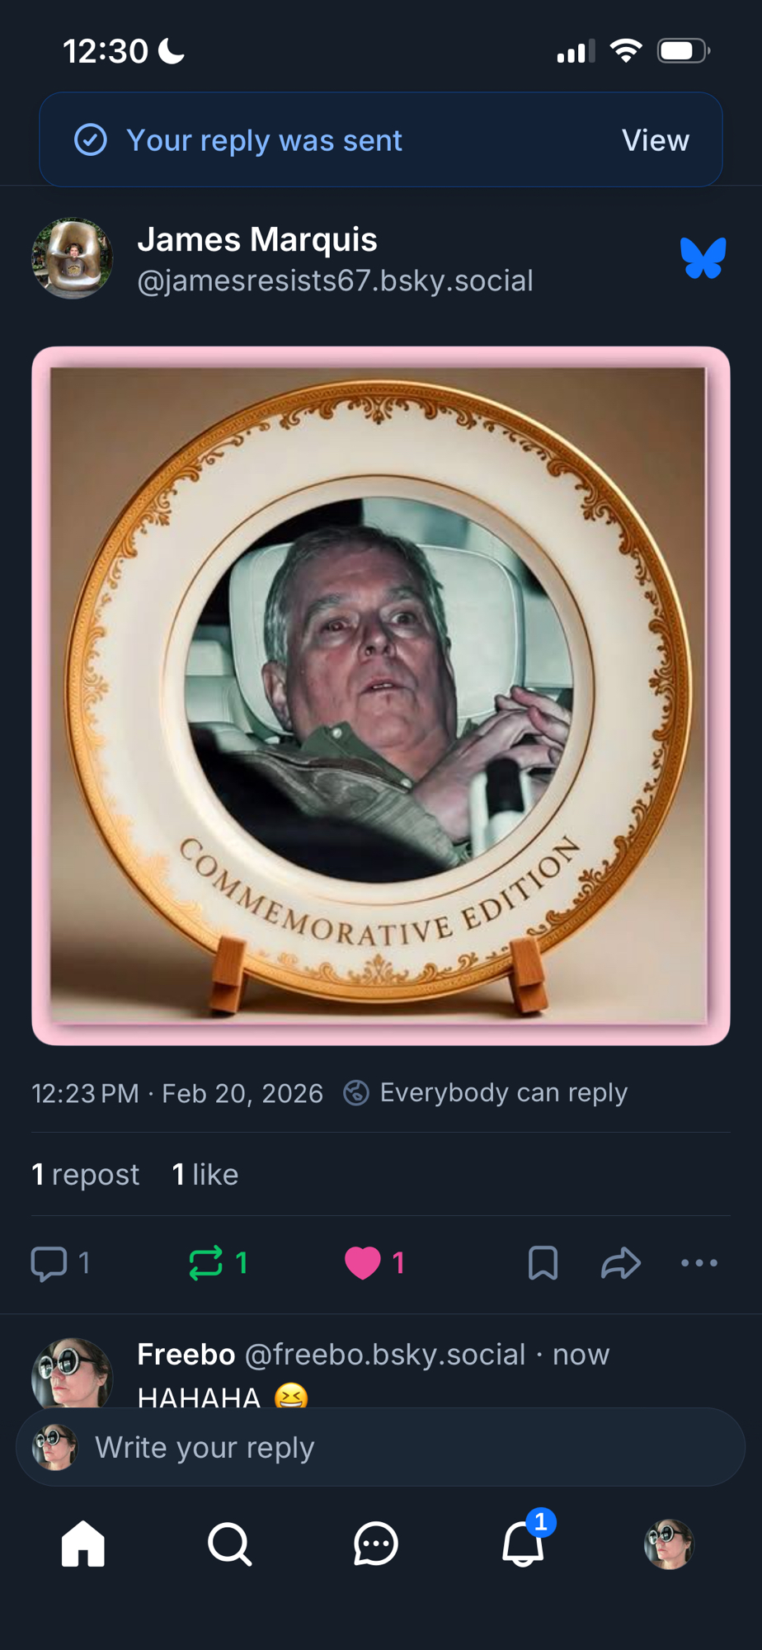
Task: Open the three-dot post options menu
Action: coord(699,1263)
